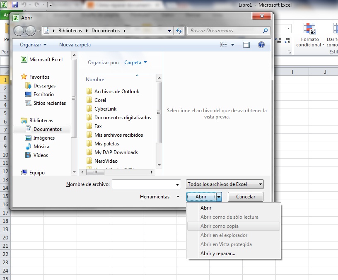
Task: Click the decrease decimals icon in the ribbon
Action: coord(287,40)
